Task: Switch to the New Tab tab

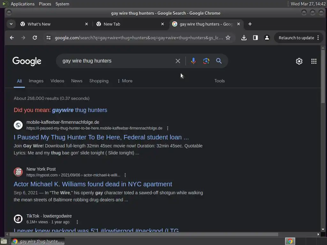Action: pyautogui.click(x=130, y=24)
